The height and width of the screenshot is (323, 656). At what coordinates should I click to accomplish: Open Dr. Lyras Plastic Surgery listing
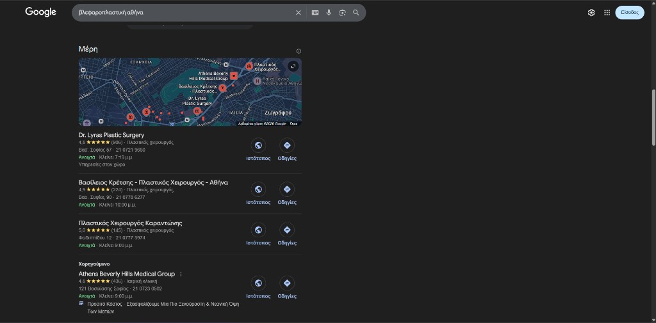tap(111, 135)
